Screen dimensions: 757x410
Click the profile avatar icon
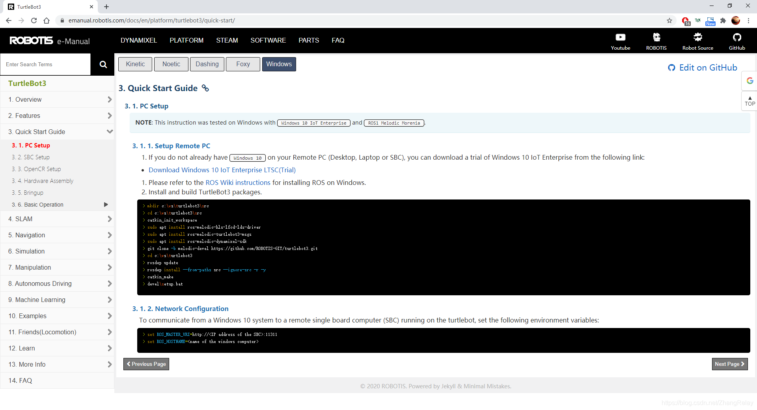point(735,20)
